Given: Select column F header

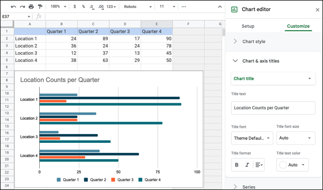Looking at the screenshot, I should [x=188, y=24].
